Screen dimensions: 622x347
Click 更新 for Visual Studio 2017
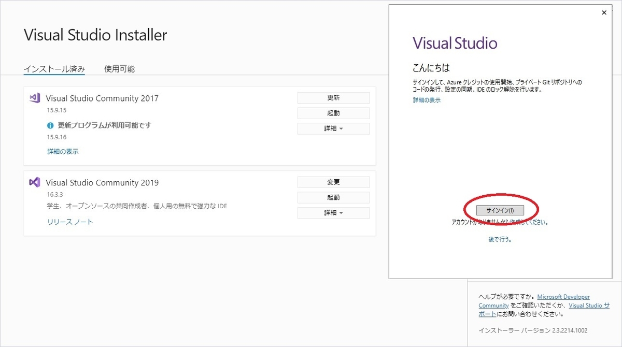333,98
